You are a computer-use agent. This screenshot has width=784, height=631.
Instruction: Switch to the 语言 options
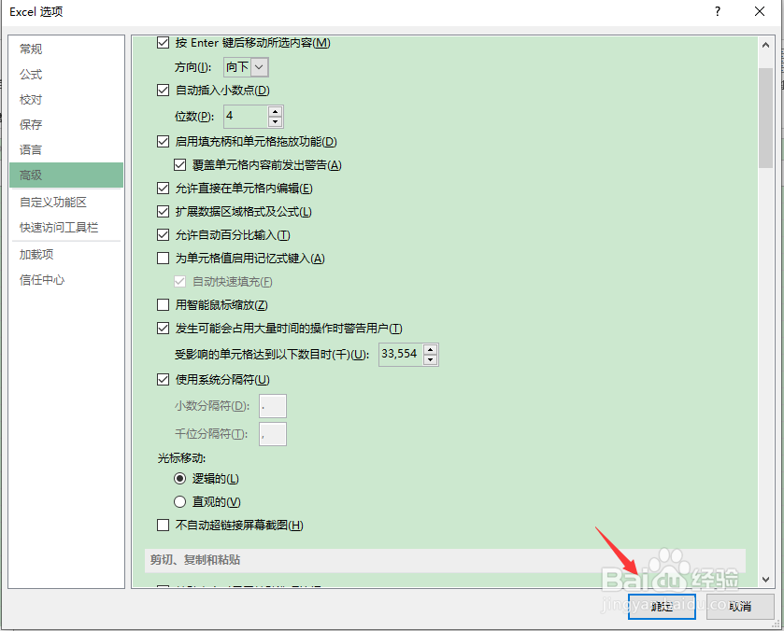(x=31, y=149)
